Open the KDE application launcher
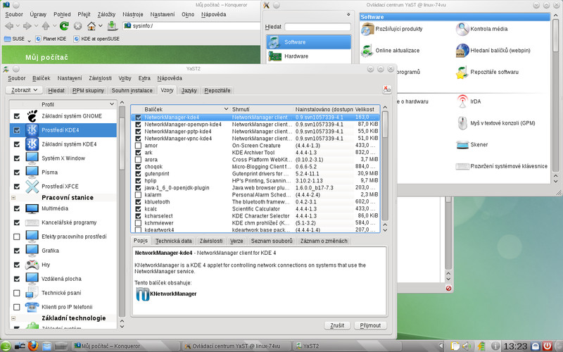Viewport: 563px width, 352px height. [7, 346]
